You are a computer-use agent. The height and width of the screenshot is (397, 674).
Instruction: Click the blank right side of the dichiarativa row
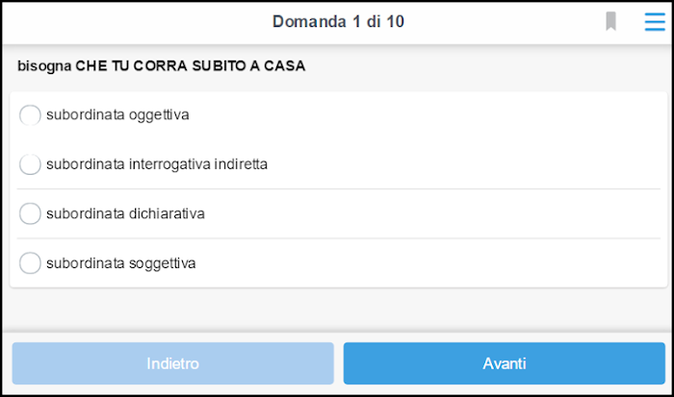pos(432,213)
